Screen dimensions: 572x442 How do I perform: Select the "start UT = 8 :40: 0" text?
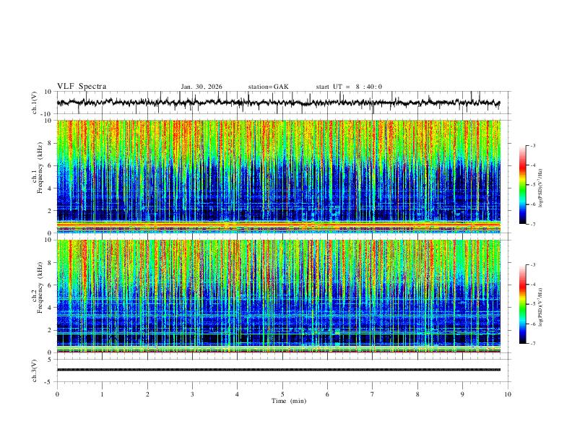349,87
